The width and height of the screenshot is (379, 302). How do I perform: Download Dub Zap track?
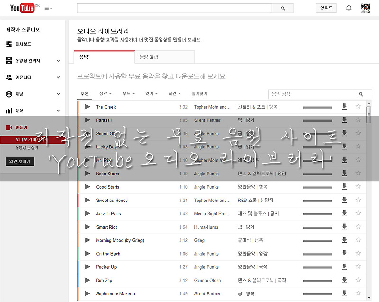pos(344,280)
